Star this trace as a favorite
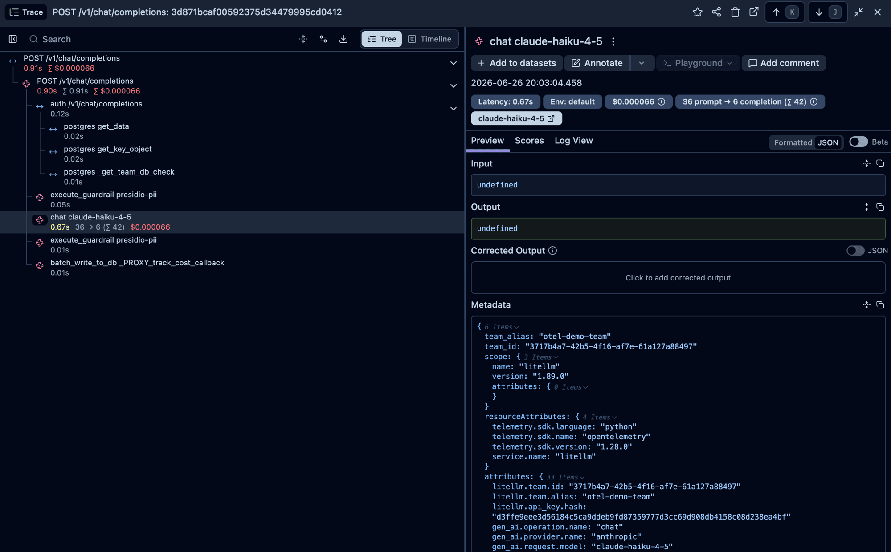891x552 pixels. pyautogui.click(x=697, y=12)
